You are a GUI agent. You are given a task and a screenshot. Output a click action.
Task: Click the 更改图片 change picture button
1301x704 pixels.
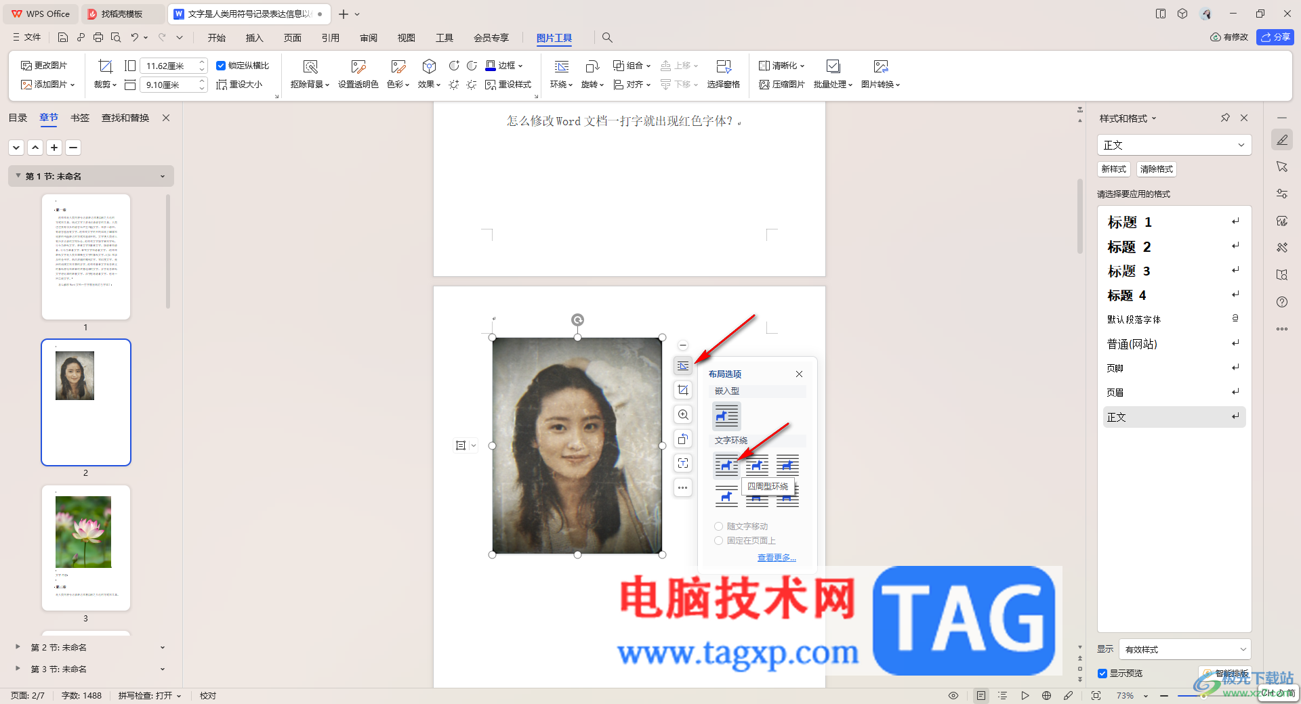pyautogui.click(x=44, y=66)
